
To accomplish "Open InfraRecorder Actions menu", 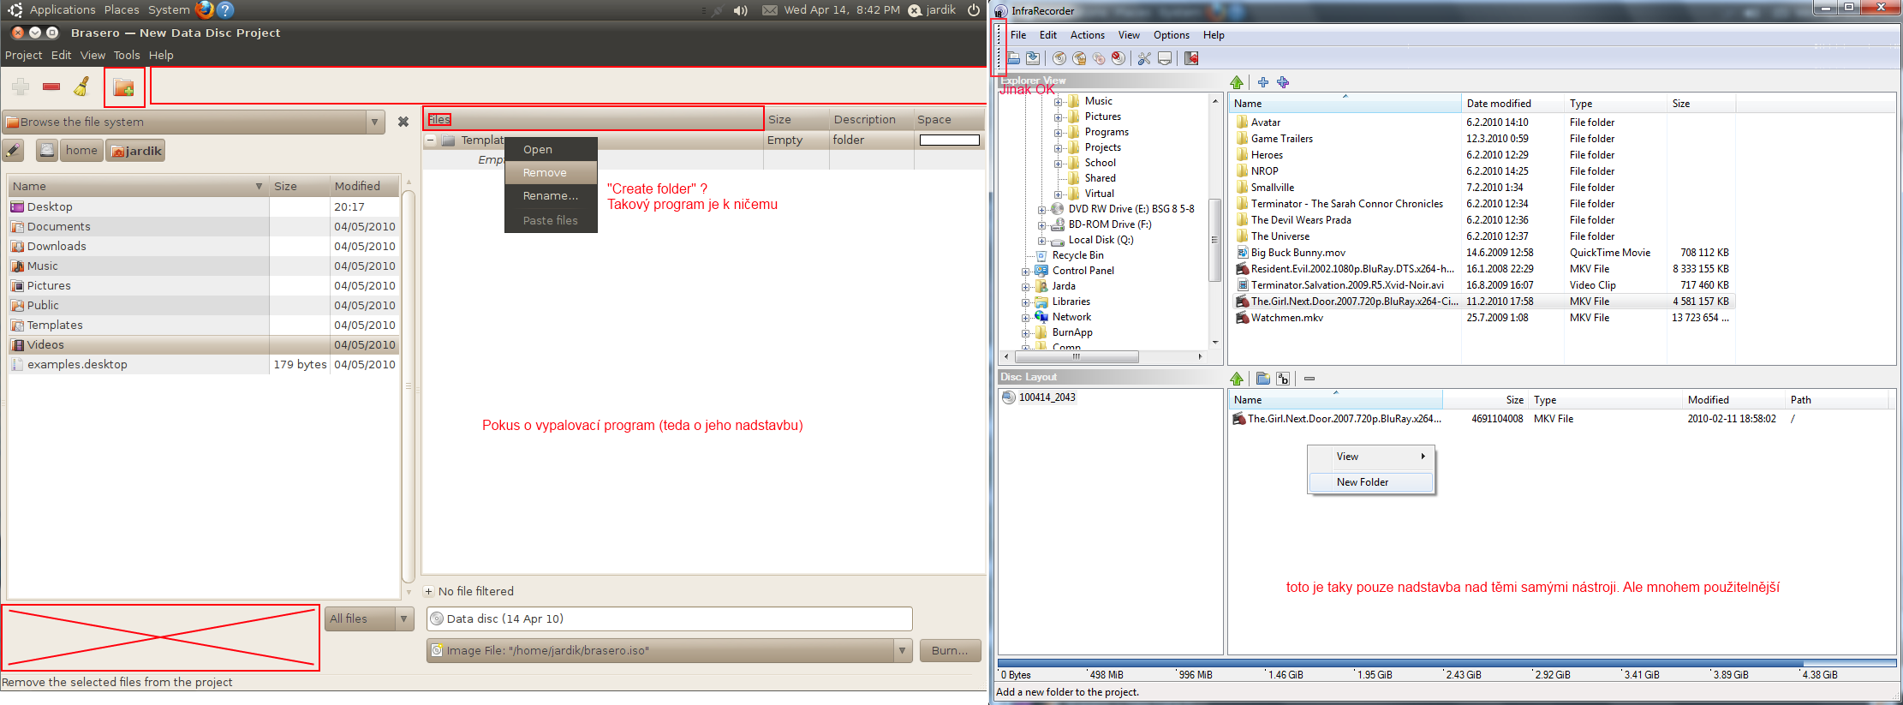I will pos(1087,35).
